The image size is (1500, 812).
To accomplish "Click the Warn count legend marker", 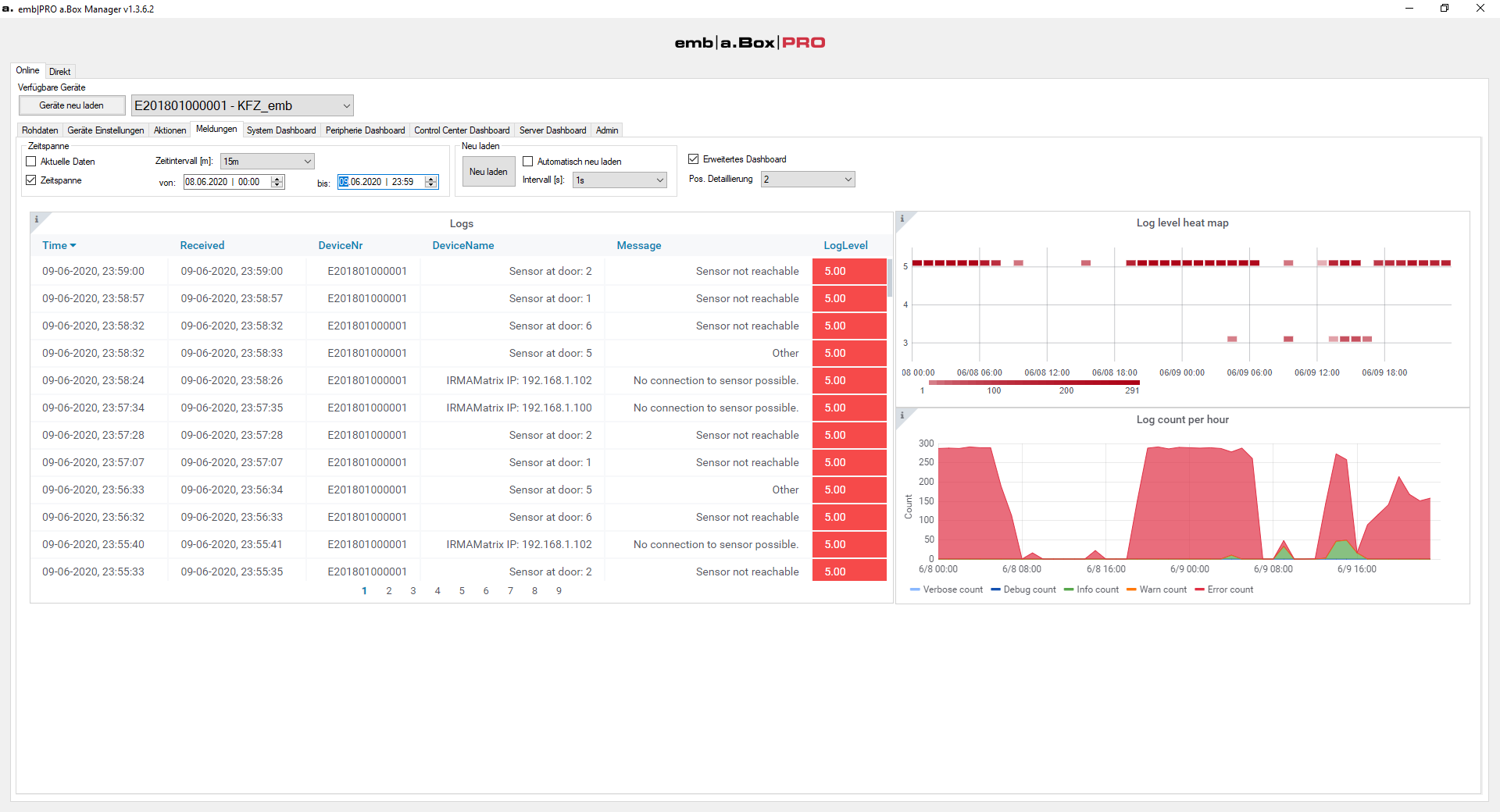I will coord(1131,589).
